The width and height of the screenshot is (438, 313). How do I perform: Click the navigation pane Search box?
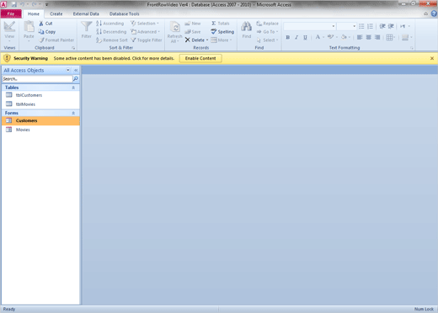[x=37, y=79]
